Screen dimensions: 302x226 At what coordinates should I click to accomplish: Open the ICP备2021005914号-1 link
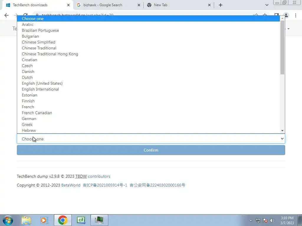pos(105,185)
